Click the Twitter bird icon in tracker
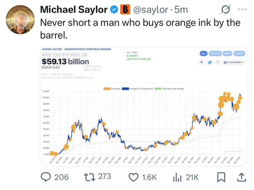Viewport: 254px width, 190px height. coord(210,62)
